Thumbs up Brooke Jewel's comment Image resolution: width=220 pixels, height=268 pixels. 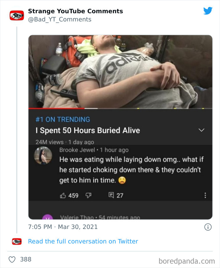tap(63, 195)
